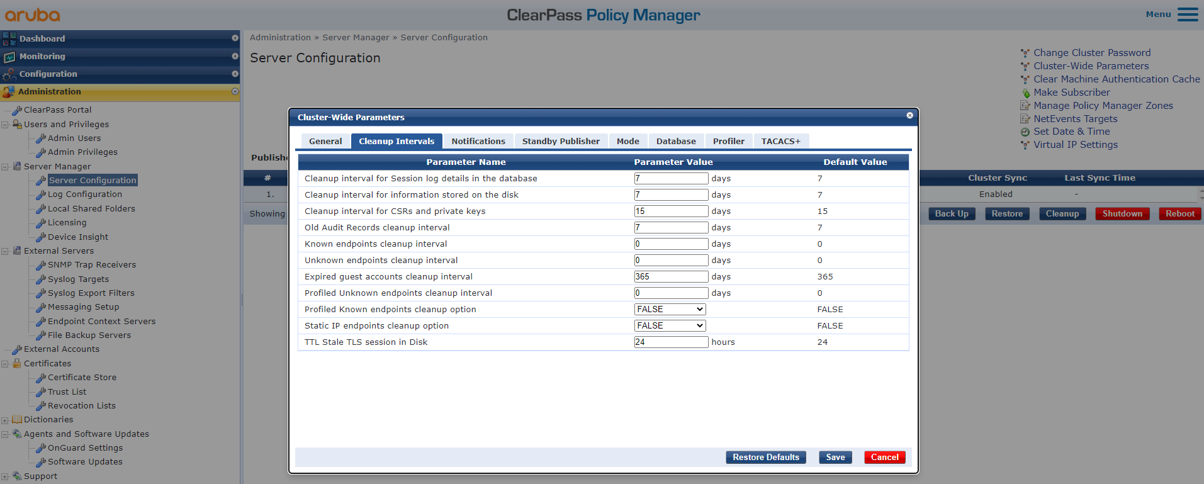Click the Set Date & Time icon
The height and width of the screenshot is (484, 1204).
[1025, 132]
